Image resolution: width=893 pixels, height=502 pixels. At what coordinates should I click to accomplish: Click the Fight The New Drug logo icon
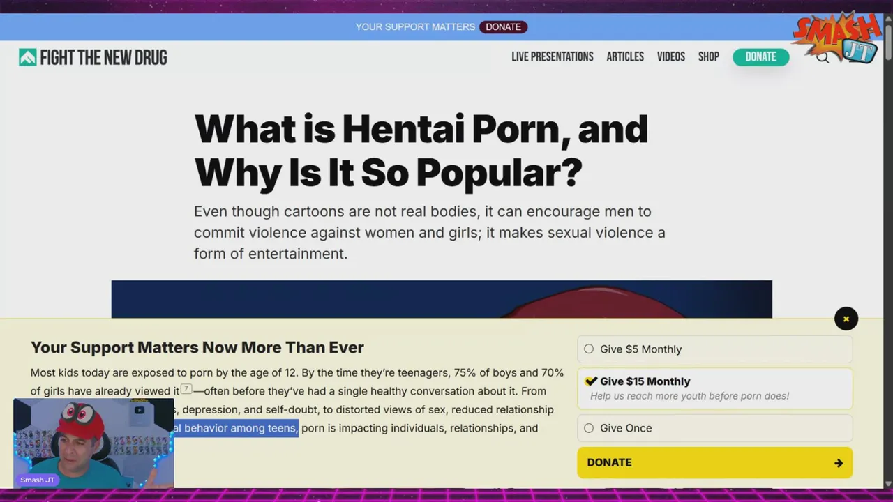coord(27,57)
